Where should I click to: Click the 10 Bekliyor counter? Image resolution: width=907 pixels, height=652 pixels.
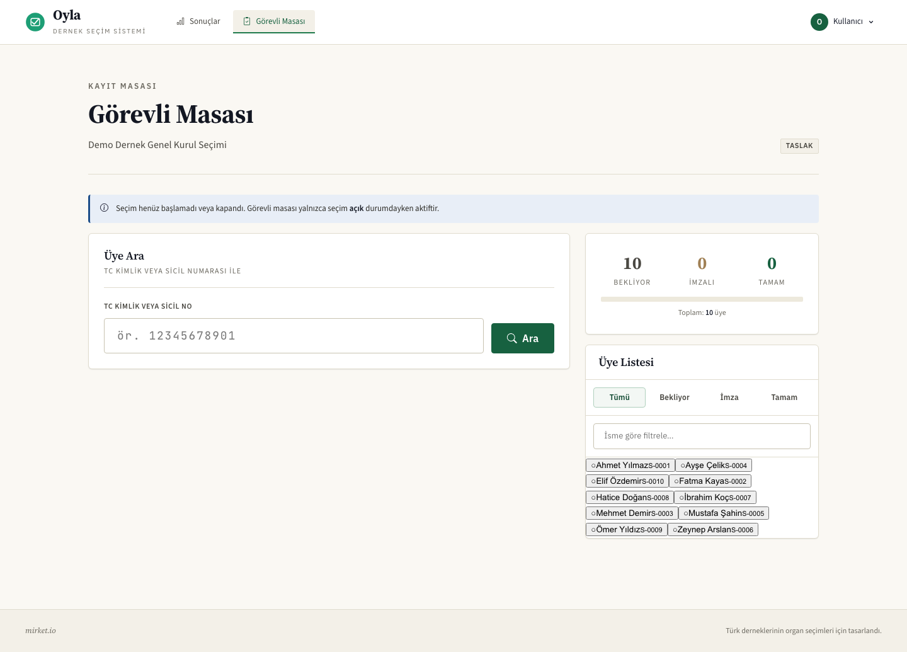point(632,271)
